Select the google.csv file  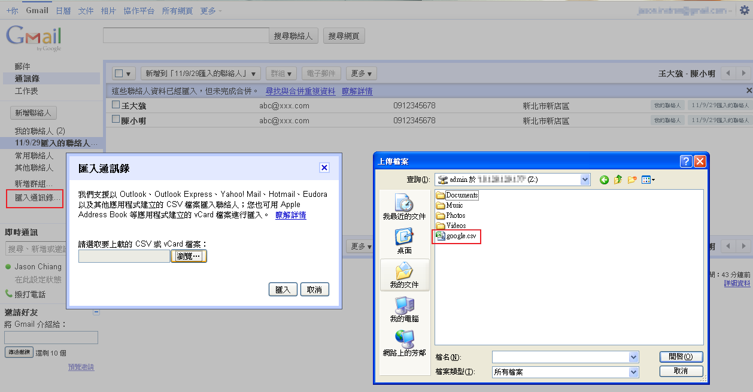460,236
